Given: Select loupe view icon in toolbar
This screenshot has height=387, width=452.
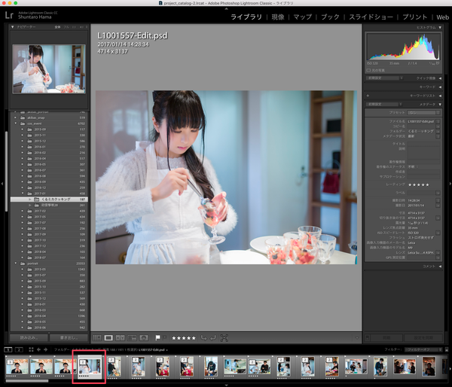Looking at the screenshot, I should pos(108,338).
